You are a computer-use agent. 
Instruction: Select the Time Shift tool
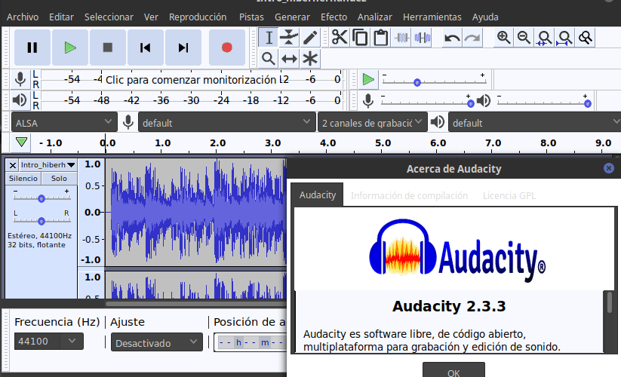tap(289, 59)
